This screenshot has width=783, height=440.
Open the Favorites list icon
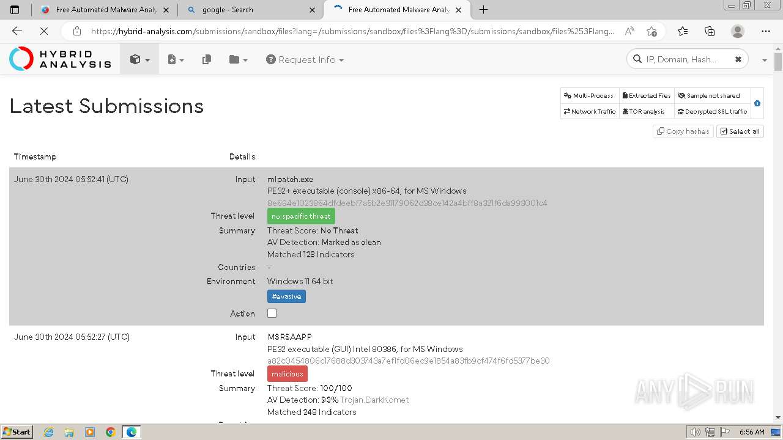(x=683, y=31)
